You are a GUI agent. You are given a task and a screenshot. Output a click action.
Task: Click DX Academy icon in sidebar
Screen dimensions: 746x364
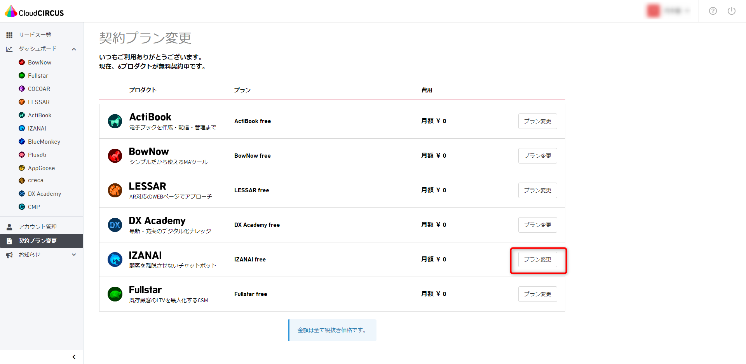[22, 193]
